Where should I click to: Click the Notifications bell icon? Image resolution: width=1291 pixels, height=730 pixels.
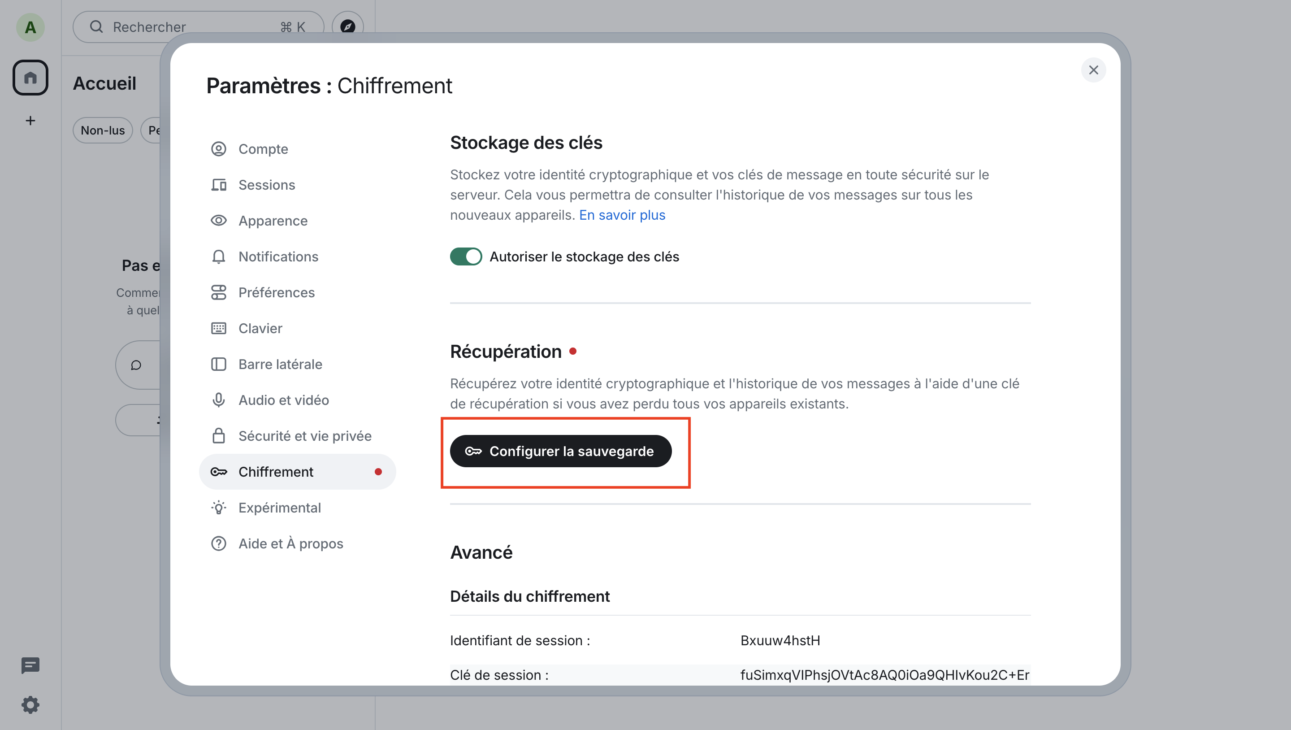[218, 256]
